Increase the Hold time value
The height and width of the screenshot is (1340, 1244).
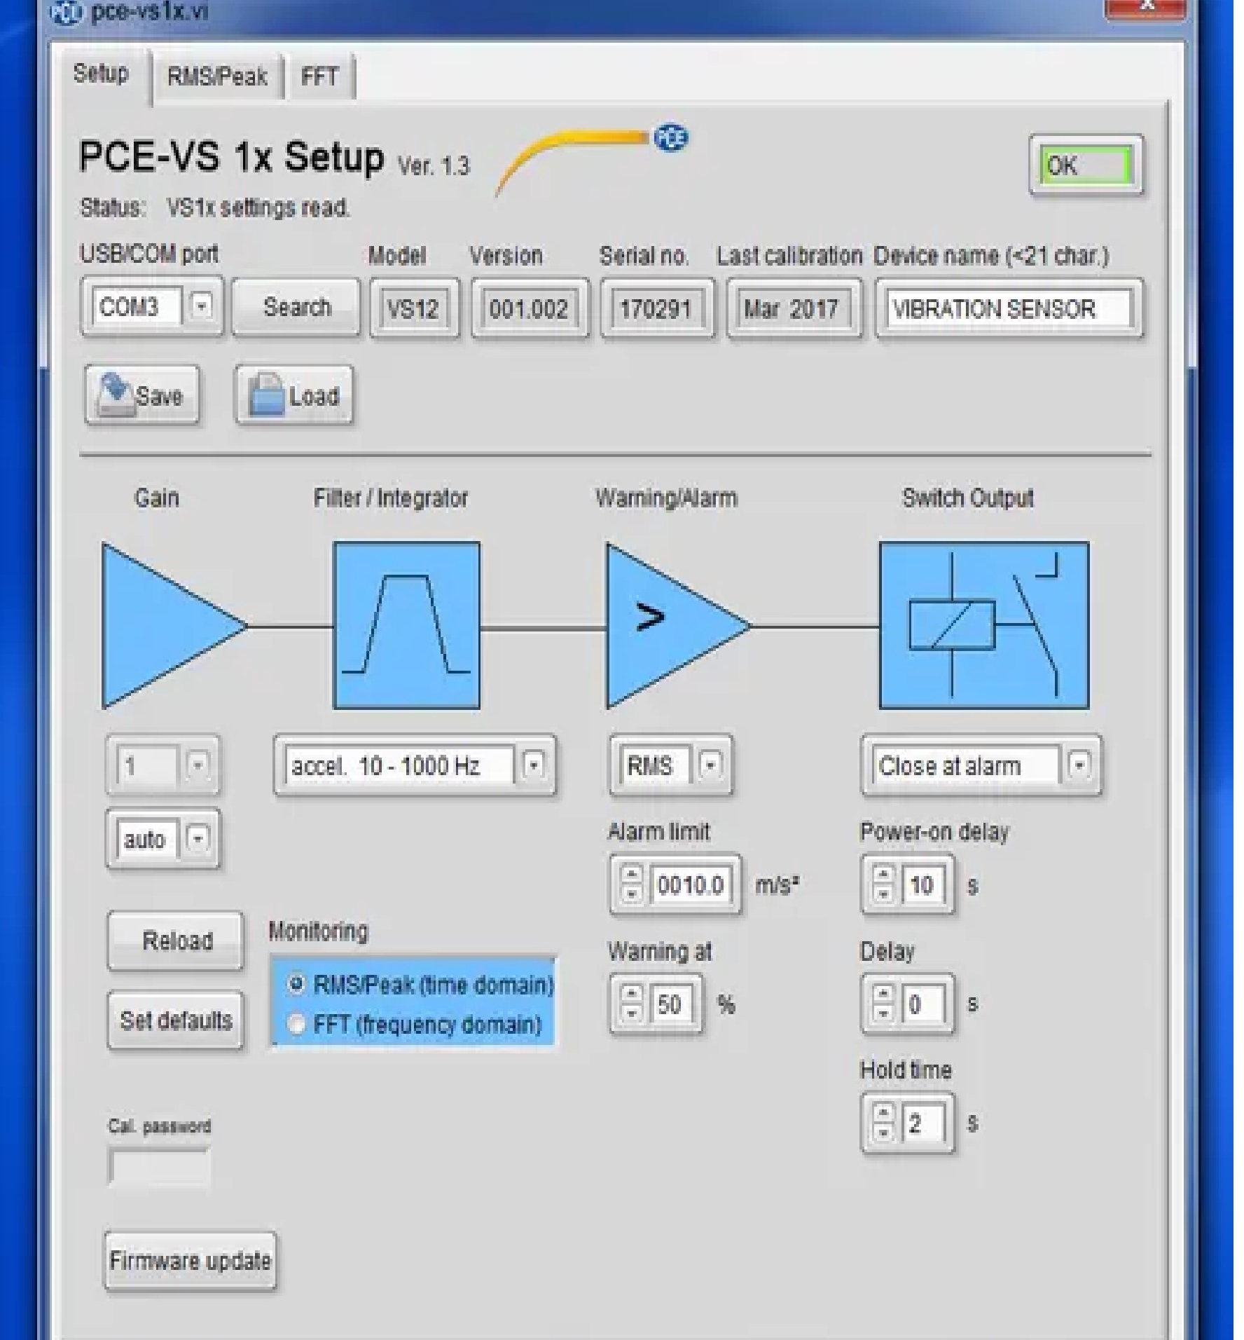coord(883,1114)
